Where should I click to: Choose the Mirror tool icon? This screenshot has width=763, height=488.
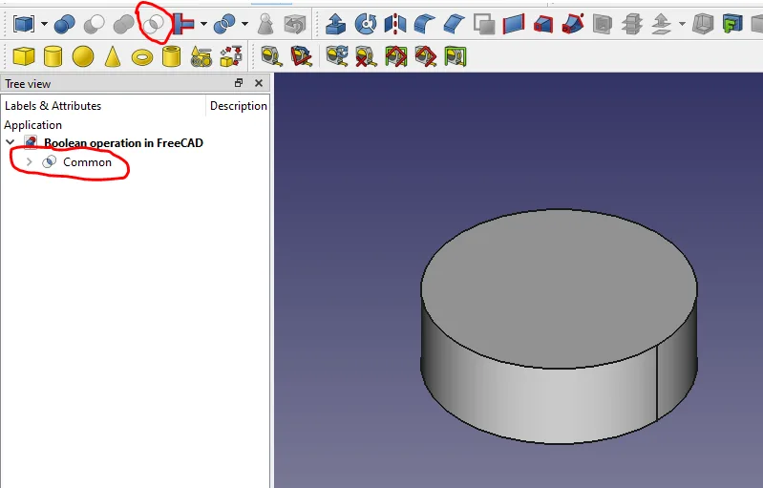[x=394, y=23]
